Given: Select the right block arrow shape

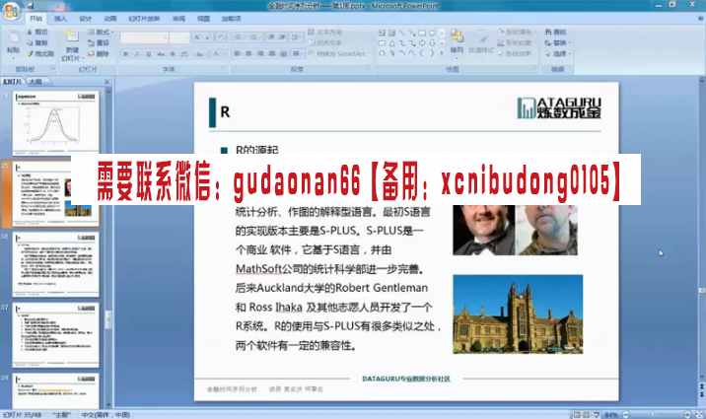Looking at the screenshot, I should click(x=422, y=43).
